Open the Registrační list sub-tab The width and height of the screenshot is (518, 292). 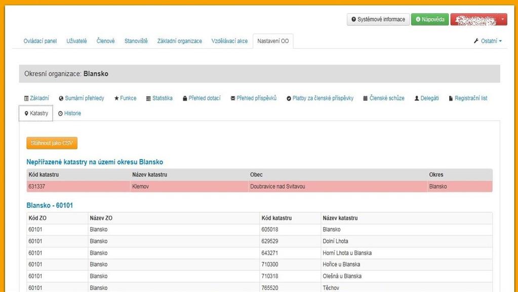468,98
